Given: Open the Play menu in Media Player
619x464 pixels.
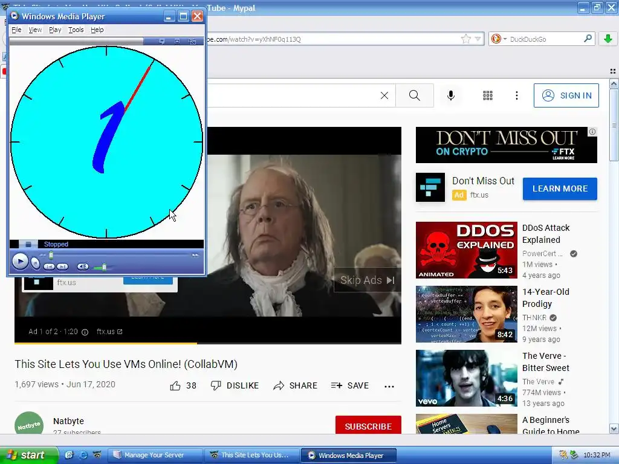Looking at the screenshot, I should click(x=55, y=30).
